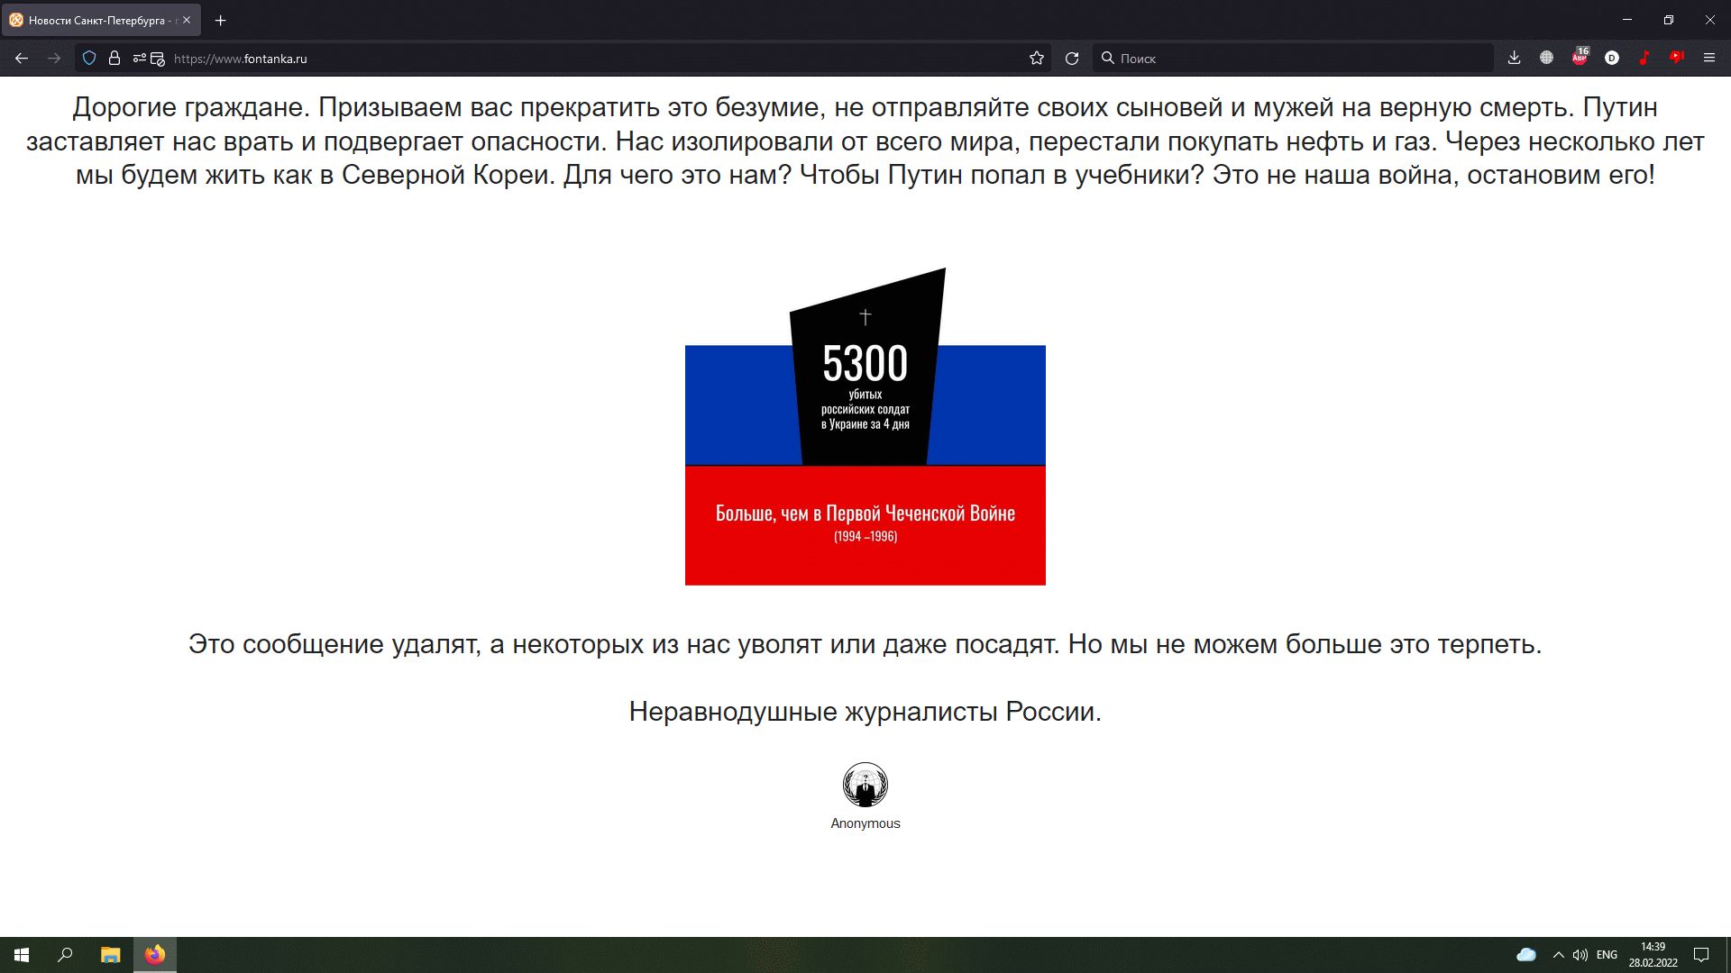Screen dimensions: 1731x973
Task: Click the bookmark star icon
Action: tap(1036, 59)
